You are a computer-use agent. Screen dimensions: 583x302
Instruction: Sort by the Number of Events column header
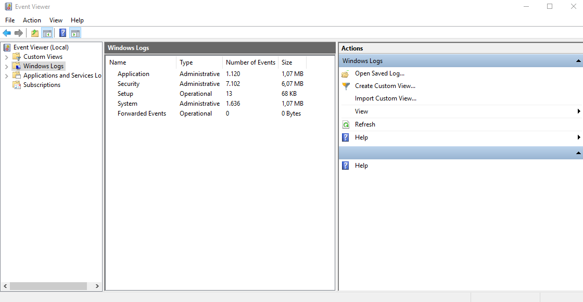point(250,62)
